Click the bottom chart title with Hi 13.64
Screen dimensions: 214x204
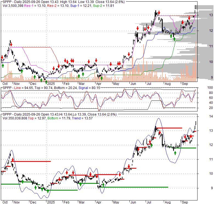(60, 114)
